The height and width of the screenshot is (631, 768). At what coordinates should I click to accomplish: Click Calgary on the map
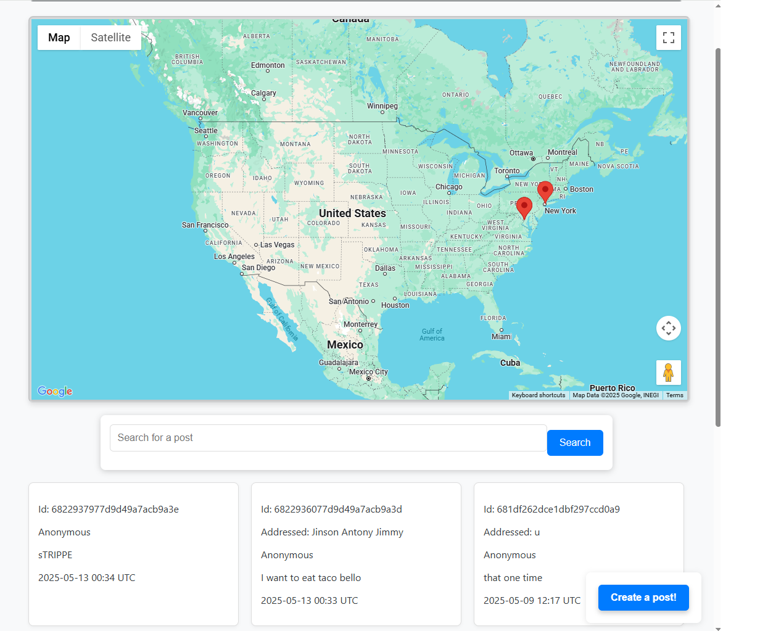(263, 93)
